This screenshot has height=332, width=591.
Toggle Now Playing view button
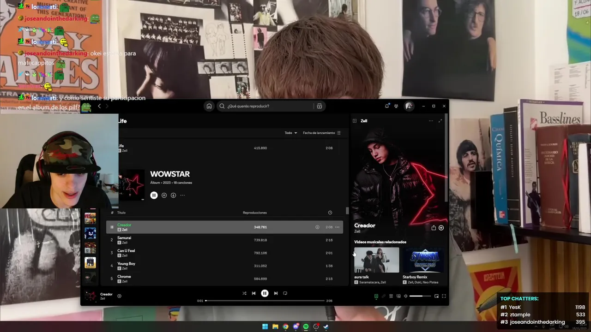coord(376,296)
